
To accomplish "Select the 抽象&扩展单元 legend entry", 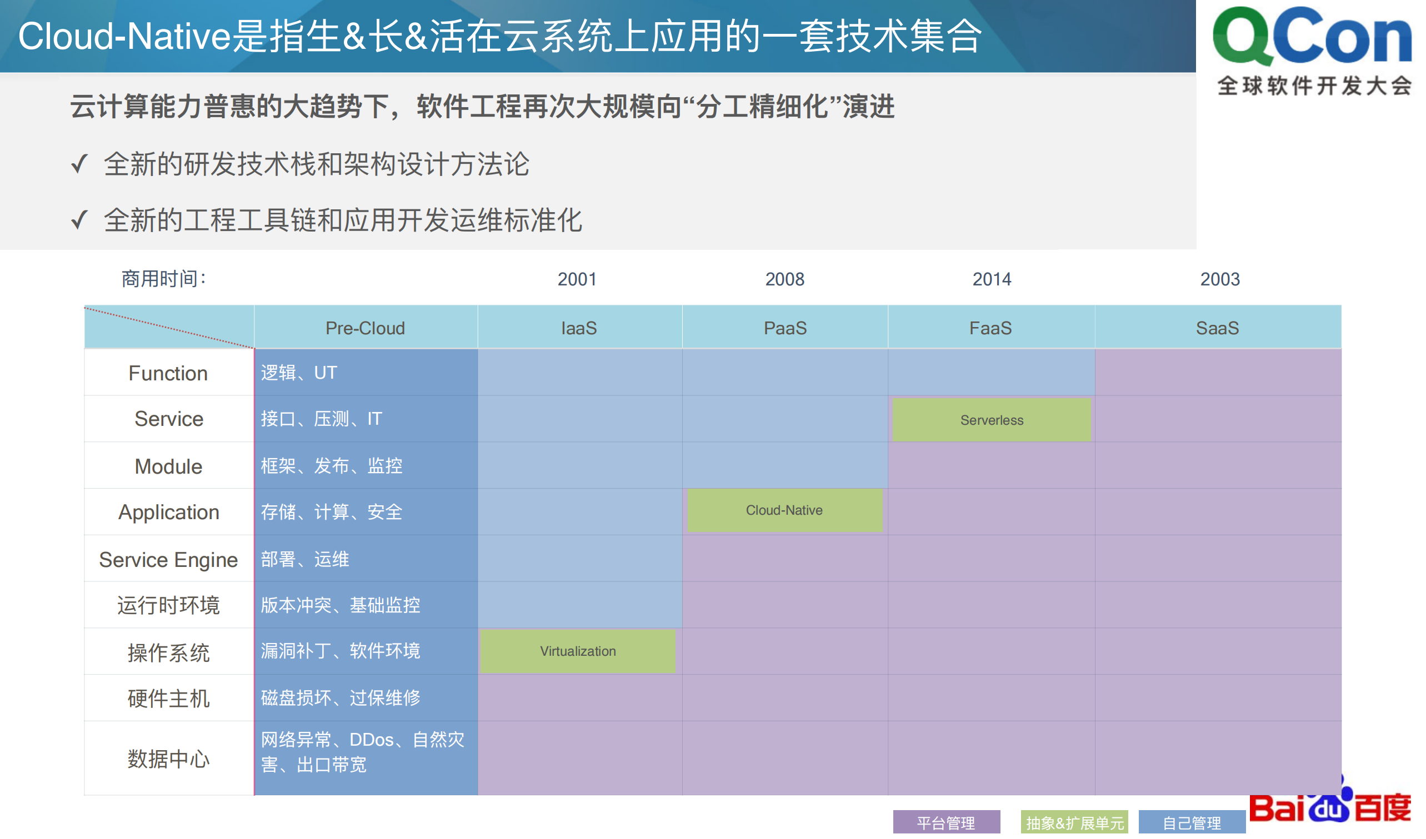I will pos(1075,821).
